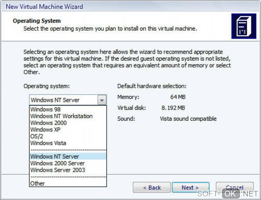
Task: Select Windows 98 from the list
Action: [x=46, y=109]
